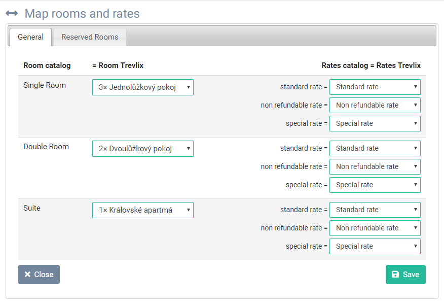Expand Suite special rate dropdown
This screenshot has height=305, width=444.
click(375, 246)
